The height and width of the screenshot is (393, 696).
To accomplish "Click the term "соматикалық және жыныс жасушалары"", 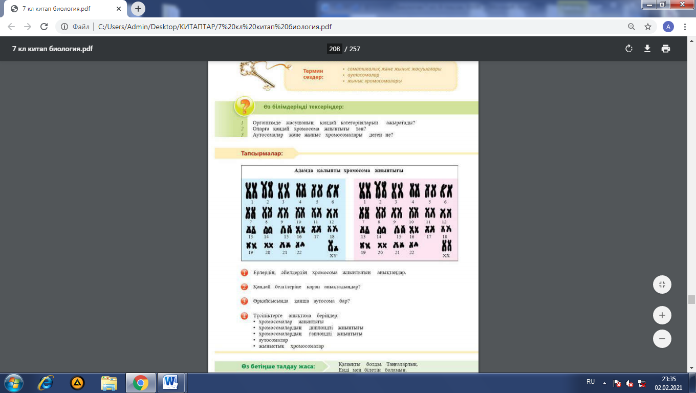I will click(394, 69).
